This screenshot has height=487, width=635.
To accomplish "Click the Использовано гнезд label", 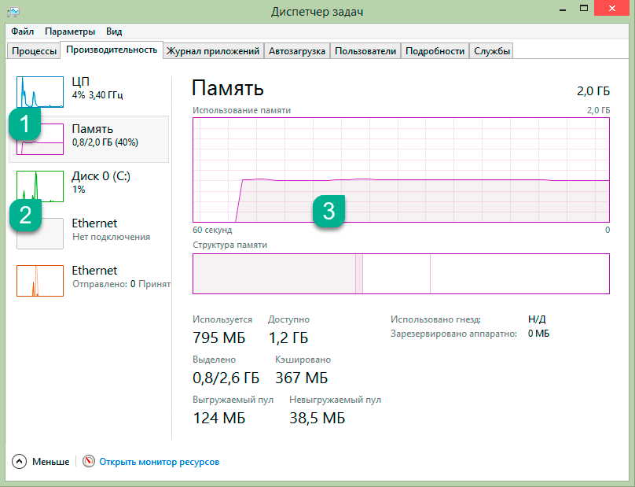I will [435, 319].
